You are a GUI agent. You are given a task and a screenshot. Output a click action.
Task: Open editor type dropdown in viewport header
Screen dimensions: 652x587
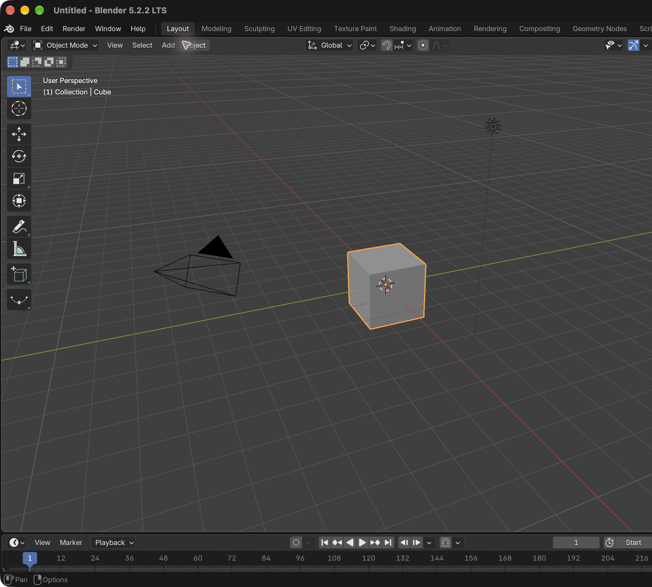pos(17,45)
